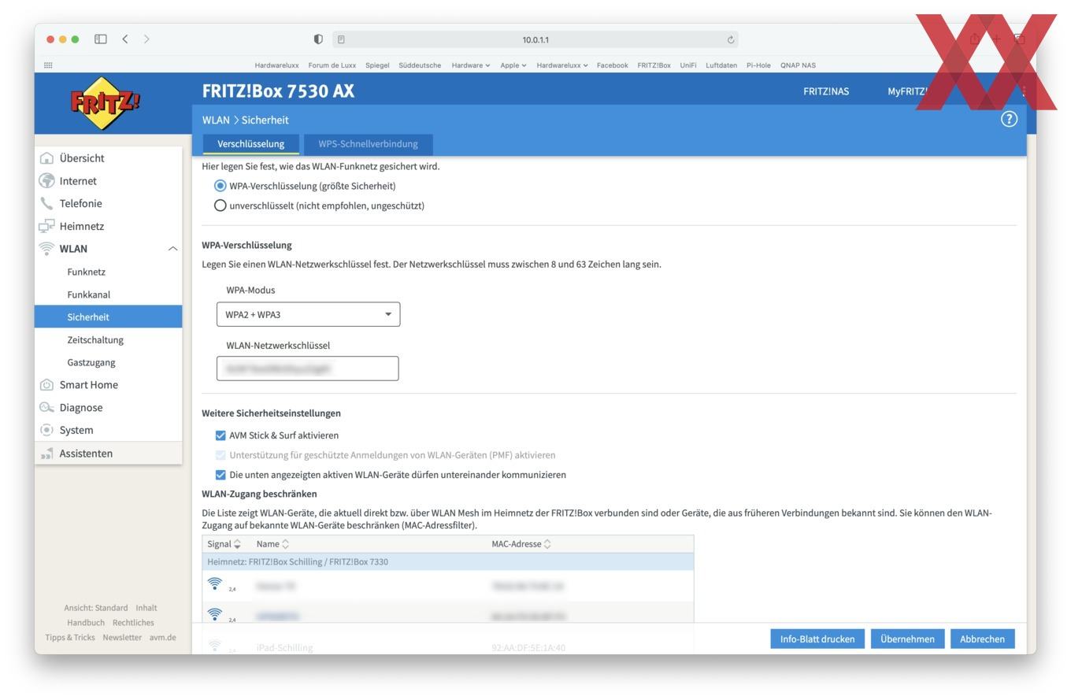This screenshot has height=700, width=1071.
Task: Select WPA-Verschlüsselung radio option
Action: 220,186
